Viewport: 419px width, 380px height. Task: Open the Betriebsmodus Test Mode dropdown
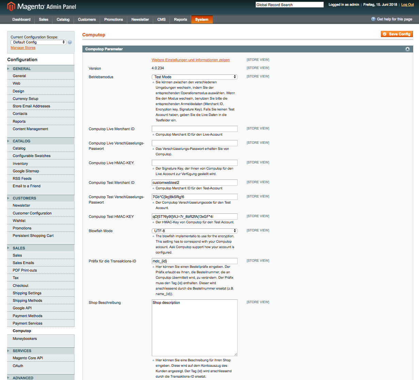(194, 77)
